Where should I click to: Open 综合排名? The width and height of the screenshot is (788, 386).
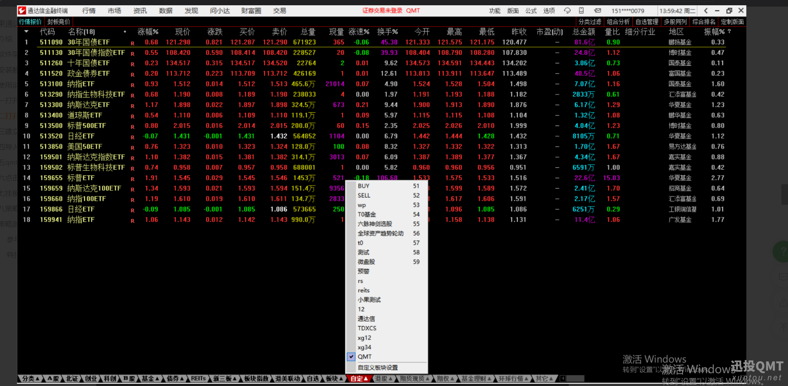(704, 22)
